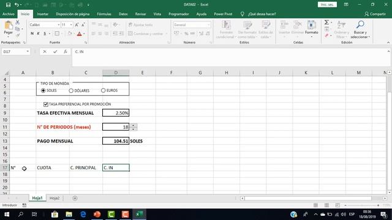Select column D header
This screenshot has height=220, width=392.
coord(116,73)
